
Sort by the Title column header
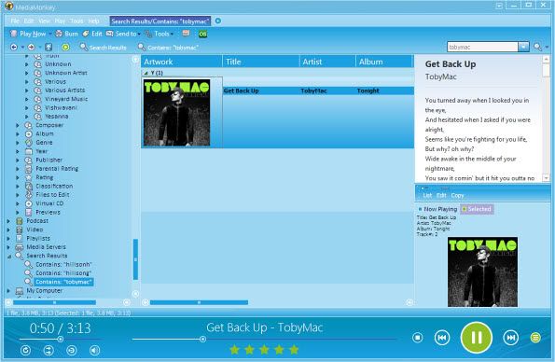point(261,62)
